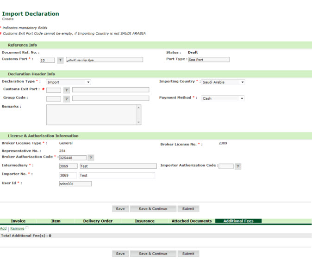Toggle the checkbox next to Remove
The width and height of the screenshot is (312, 267).
[x=27, y=228]
